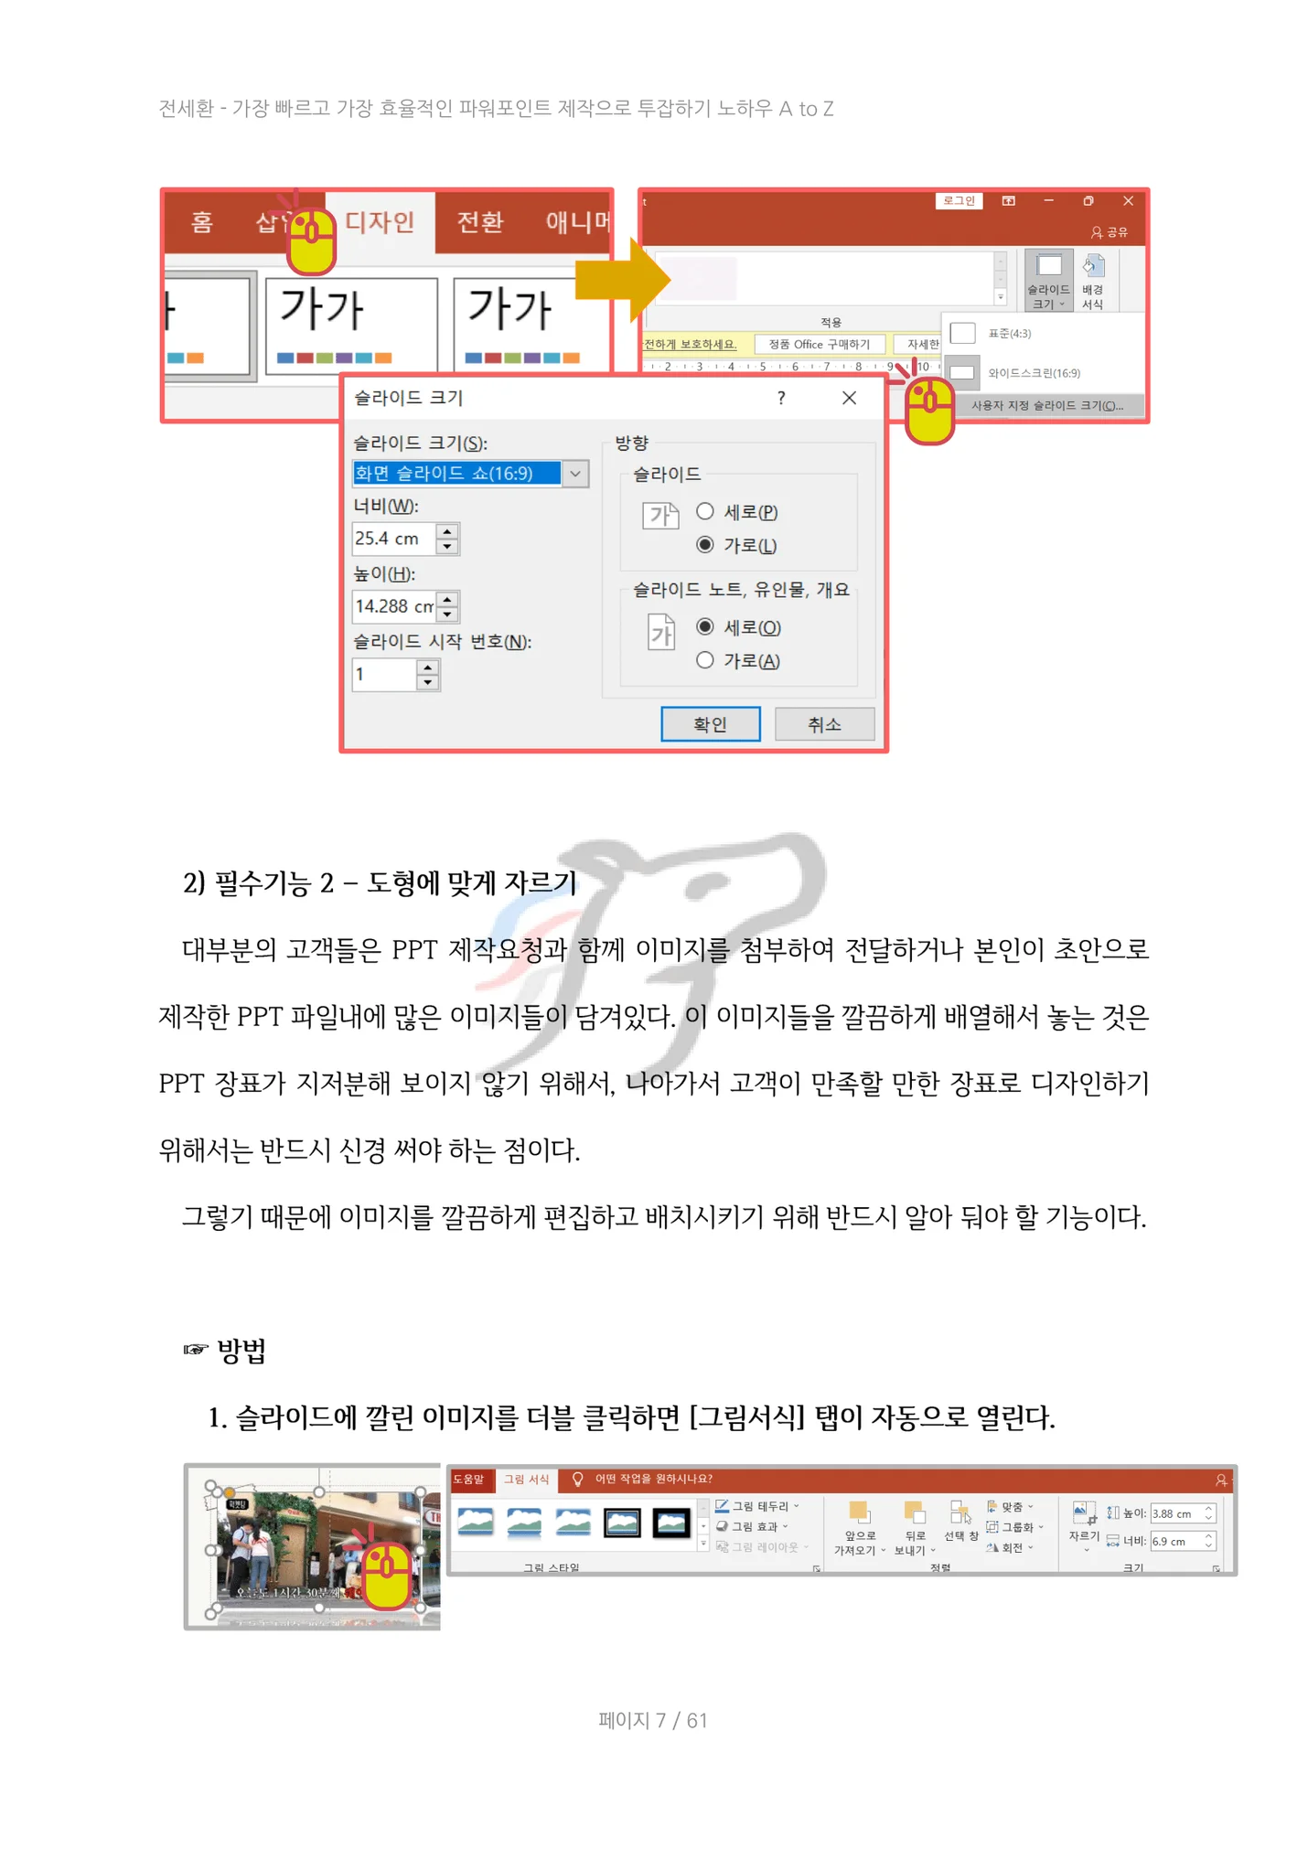
Task: Expand picture styles gallery More arrow
Action: [x=703, y=1544]
